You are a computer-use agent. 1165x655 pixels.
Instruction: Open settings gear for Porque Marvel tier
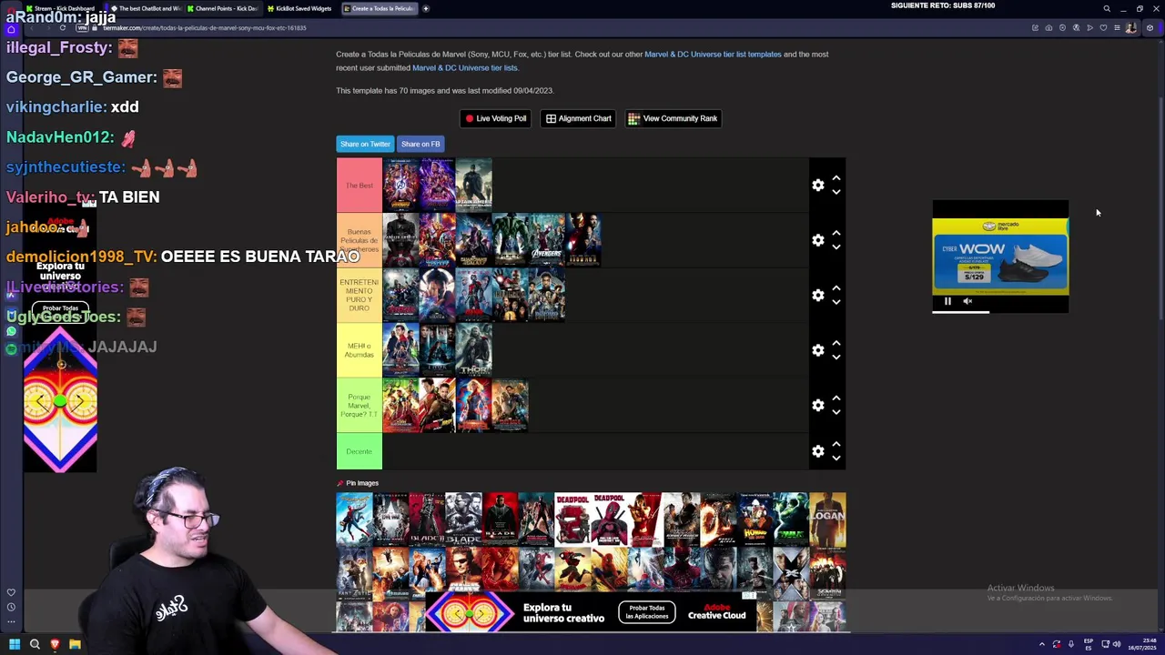click(x=817, y=405)
